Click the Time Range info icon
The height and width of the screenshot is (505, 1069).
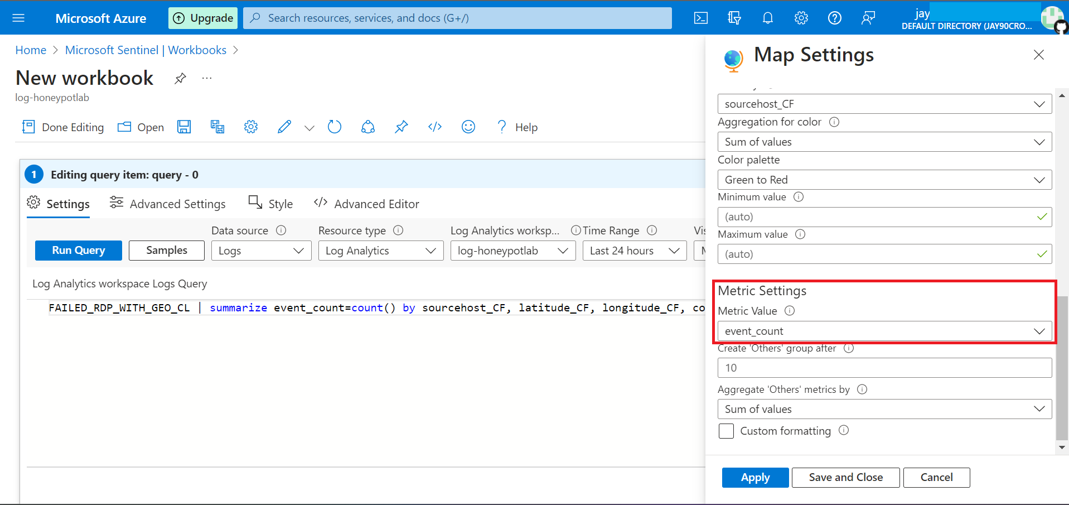652,230
